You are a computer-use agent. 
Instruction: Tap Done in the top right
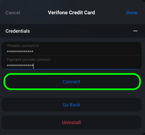(x=132, y=13)
